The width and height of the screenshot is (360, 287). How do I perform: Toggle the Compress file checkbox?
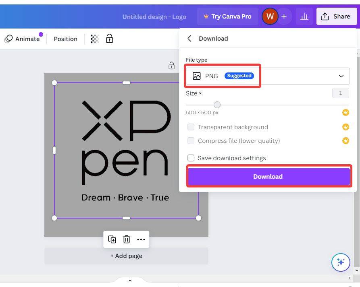tap(191, 141)
